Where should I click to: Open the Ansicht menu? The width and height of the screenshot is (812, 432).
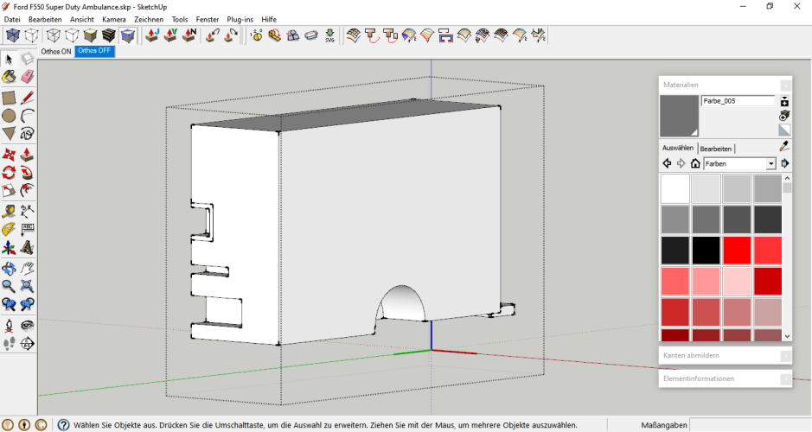coord(82,19)
